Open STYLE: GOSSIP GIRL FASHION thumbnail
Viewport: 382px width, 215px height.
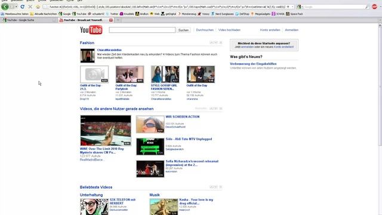click(165, 74)
